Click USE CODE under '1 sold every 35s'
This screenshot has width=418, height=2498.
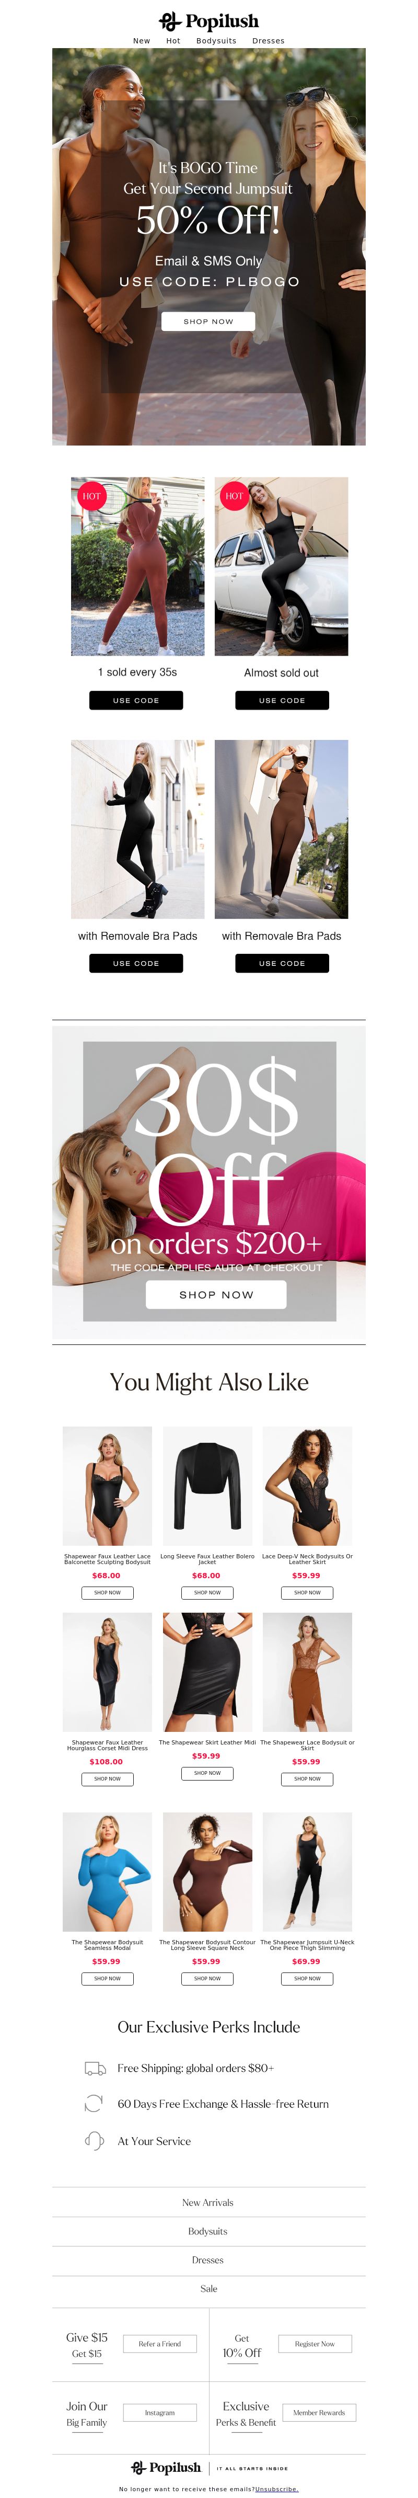(x=136, y=700)
